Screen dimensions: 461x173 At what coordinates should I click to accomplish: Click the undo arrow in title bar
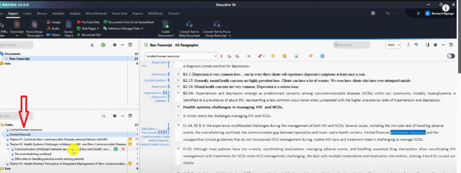388,13
